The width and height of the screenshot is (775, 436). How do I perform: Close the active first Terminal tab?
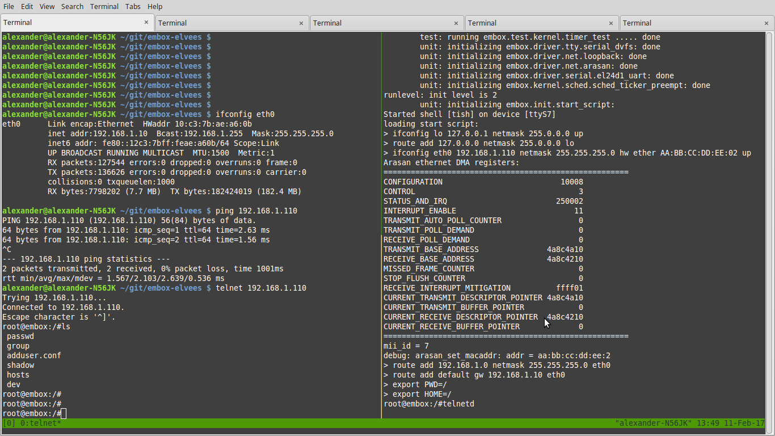(x=146, y=23)
